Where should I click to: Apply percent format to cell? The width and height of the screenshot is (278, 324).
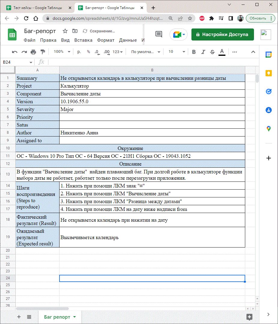tap(88, 52)
